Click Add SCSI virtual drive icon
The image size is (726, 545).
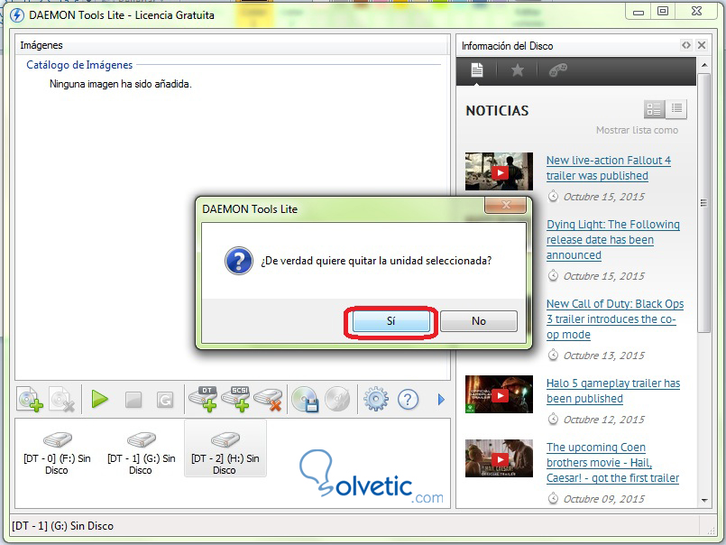click(x=236, y=399)
